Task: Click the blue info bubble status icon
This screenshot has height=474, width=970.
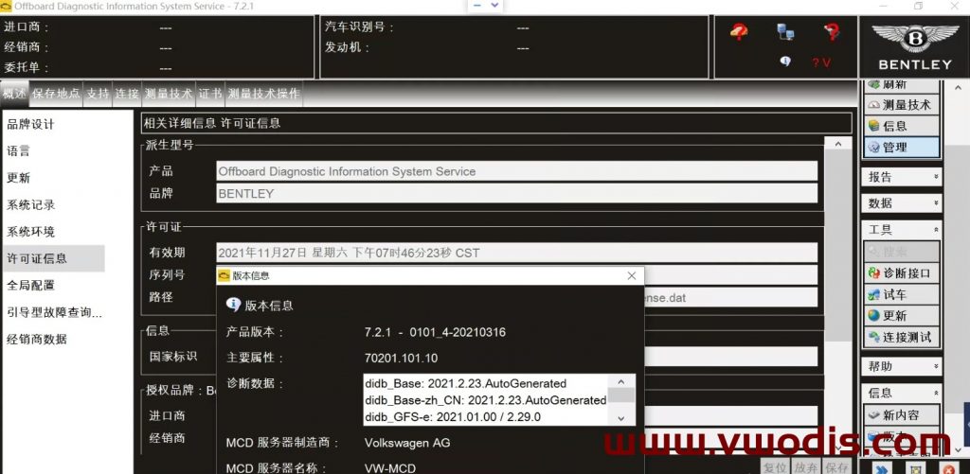Action: 785,61
